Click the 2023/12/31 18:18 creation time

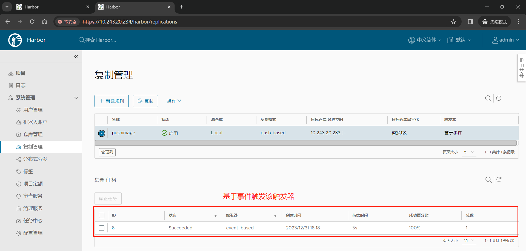coord(303,228)
